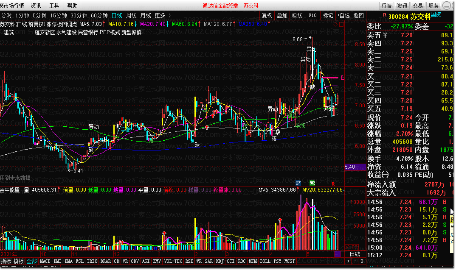The width and height of the screenshot is (456, 270).
Task: Click the red S marker icon on chart
Action: coord(333,184)
